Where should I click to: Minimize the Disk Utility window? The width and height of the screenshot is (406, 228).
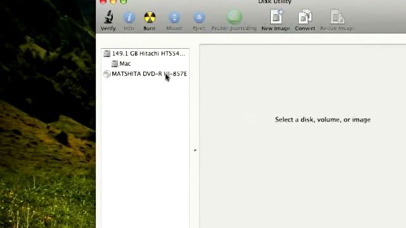click(x=113, y=1)
